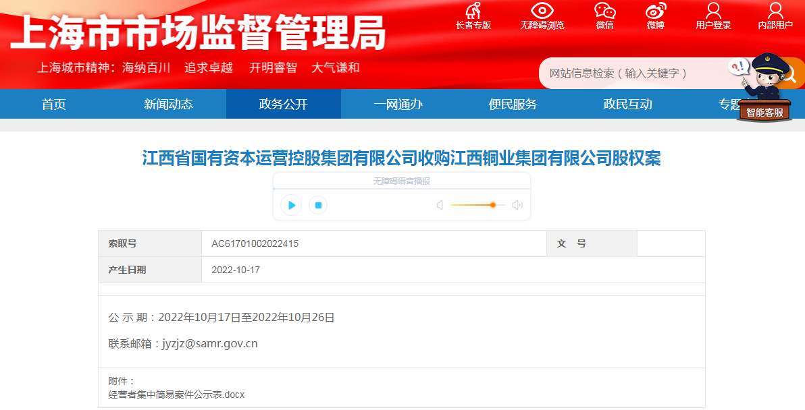Click the 文号 label cell
Viewport: 805px width, 410px height.
[x=592, y=243]
